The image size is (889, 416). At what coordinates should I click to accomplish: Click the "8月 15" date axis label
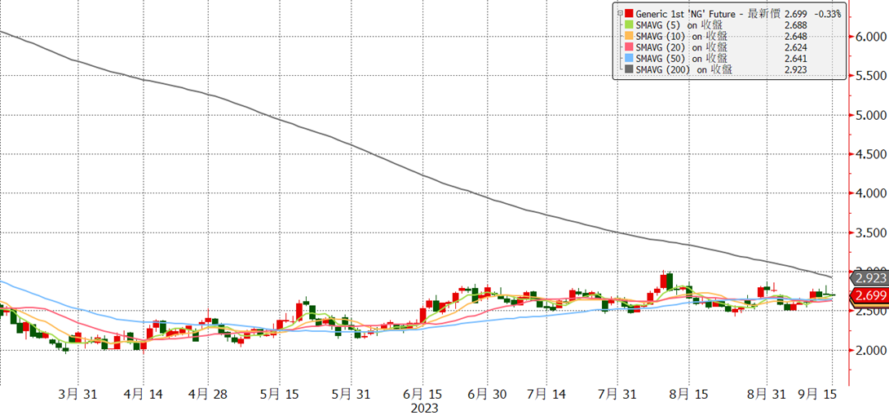coord(688,395)
